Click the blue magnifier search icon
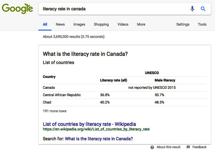The image size is (215, 152). point(203,9)
